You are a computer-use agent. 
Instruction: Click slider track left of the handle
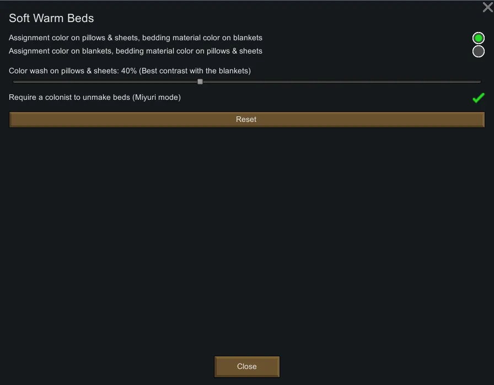pos(105,82)
